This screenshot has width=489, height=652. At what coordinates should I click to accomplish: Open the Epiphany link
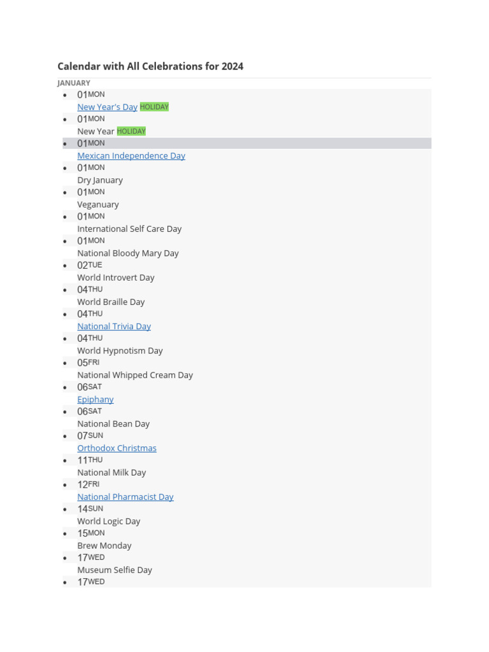coord(96,400)
